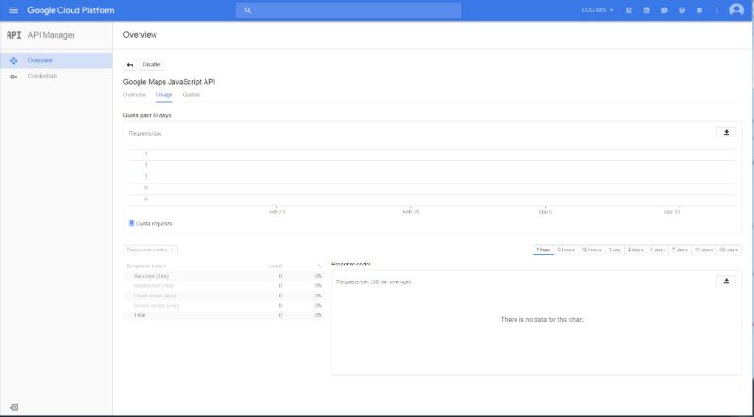The width and height of the screenshot is (754, 417).
Task: Select the 1 day time range
Action: click(x=615, y=249)
